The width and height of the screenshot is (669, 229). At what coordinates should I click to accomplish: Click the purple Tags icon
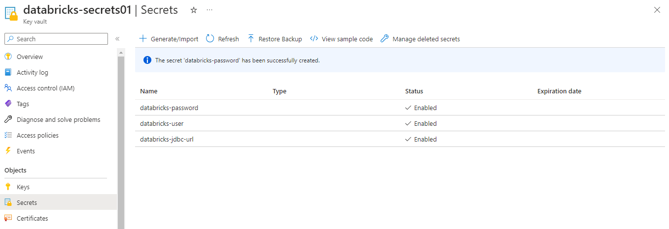(8, 104)
